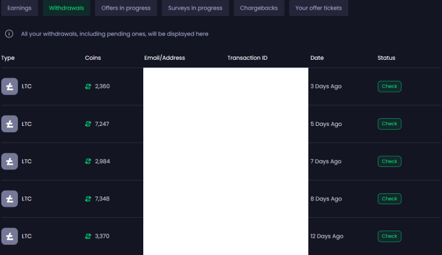This screenshot has height=255, width=442.
Task: Select the 3,370 coins amount
Action: 102,236
